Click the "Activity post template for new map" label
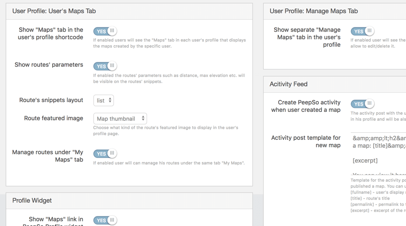 (x=306, y=141)
